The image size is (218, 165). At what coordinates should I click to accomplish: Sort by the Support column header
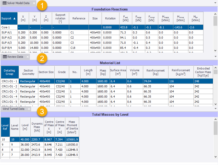click(9, 18)
